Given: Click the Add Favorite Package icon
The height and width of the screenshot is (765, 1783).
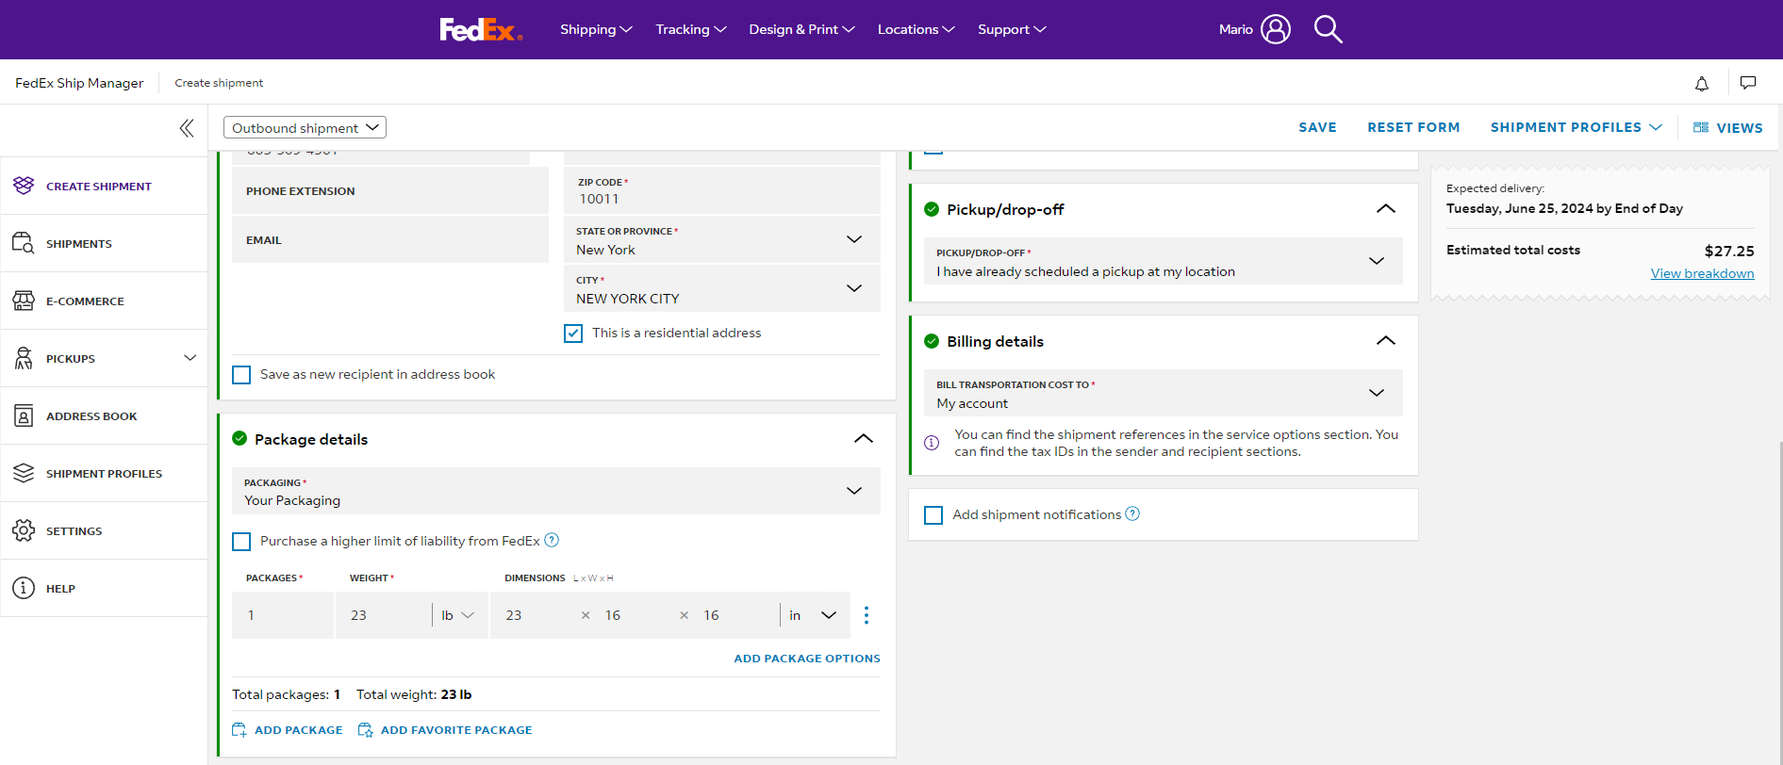Looking at the screenshot, I should [366, 730].
